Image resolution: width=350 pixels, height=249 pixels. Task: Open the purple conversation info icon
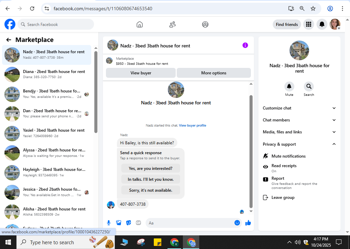coord(245,45)
